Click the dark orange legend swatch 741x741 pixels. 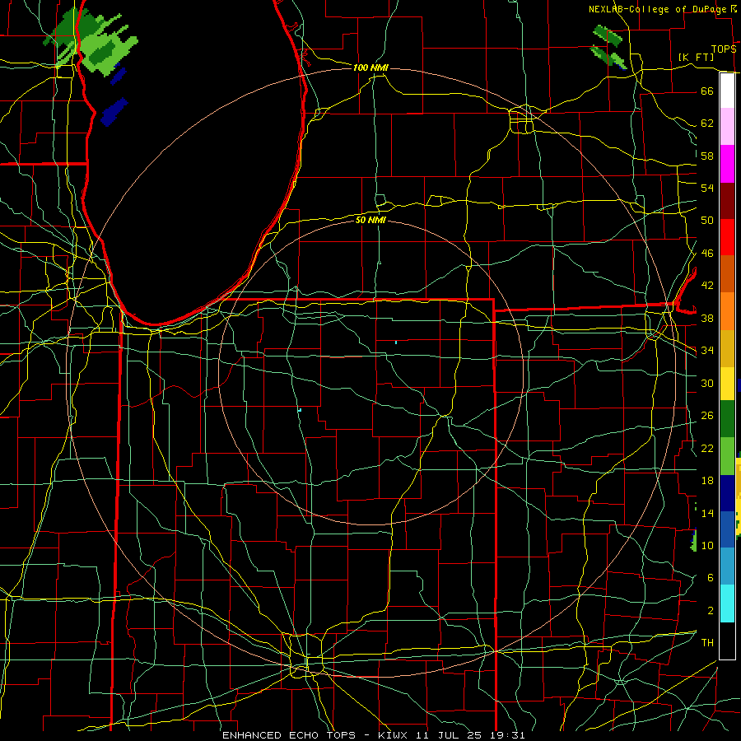[x=727, y=273]
